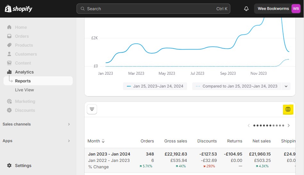Click the Net sales column header
304x175 pixels.
tap(261, 141)
